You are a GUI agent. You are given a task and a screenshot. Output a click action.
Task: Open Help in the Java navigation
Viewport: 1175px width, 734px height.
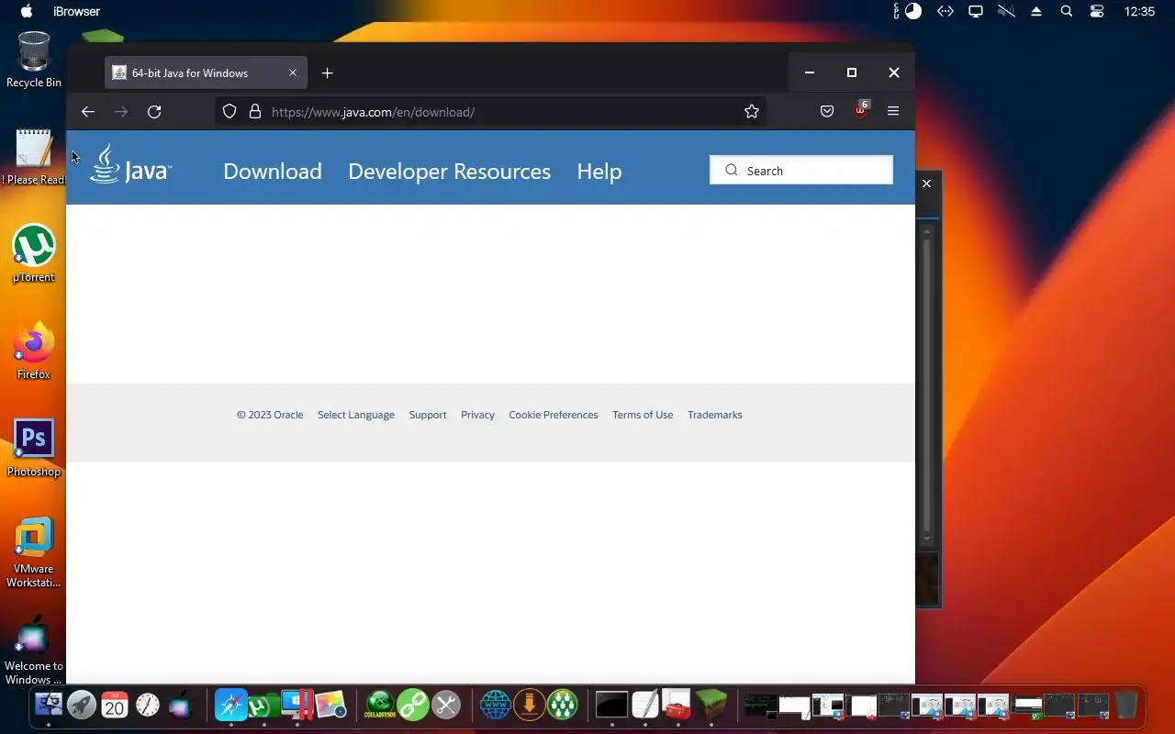click(599, 172)
